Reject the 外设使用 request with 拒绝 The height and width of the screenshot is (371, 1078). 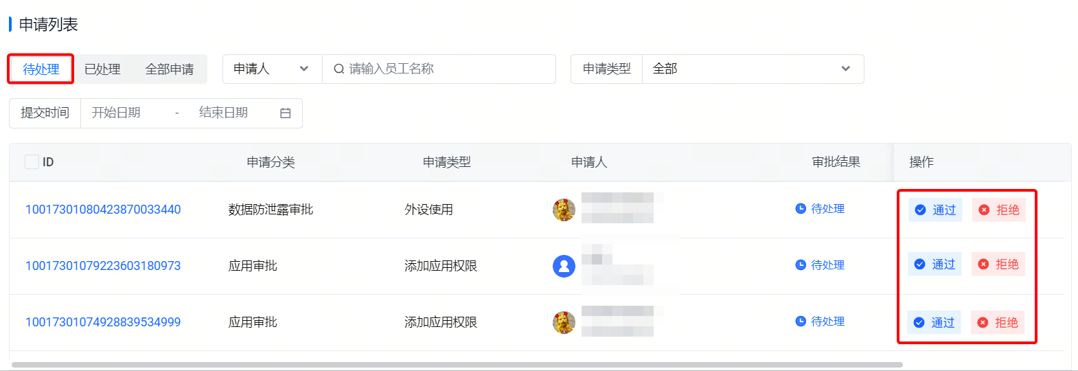click(x=999, y=210)
